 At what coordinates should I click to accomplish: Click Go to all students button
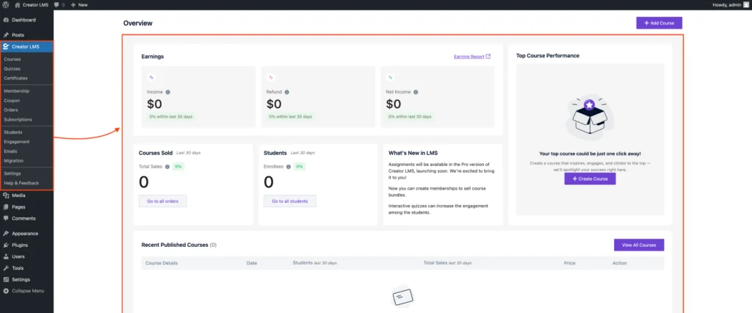click(289, 201)
